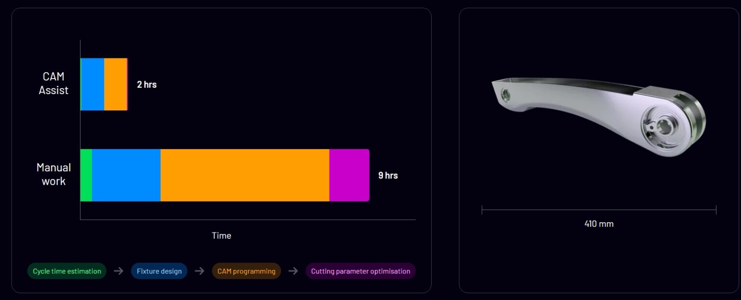
Task: Click the Manual work row label
Action: tap(54, 174)
